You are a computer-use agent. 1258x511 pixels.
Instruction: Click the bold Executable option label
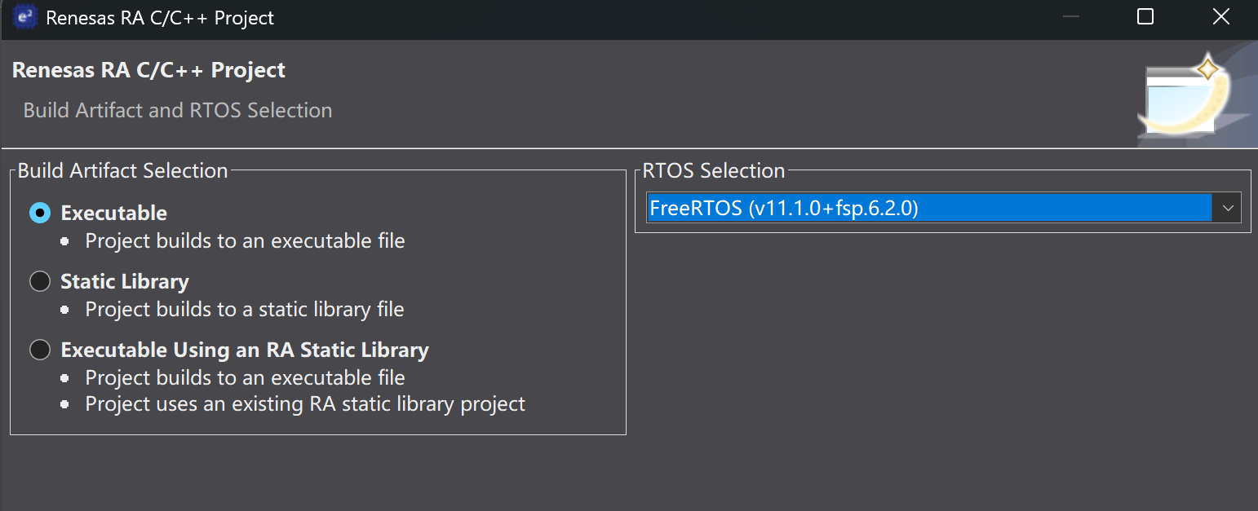(x=113, y=213)
